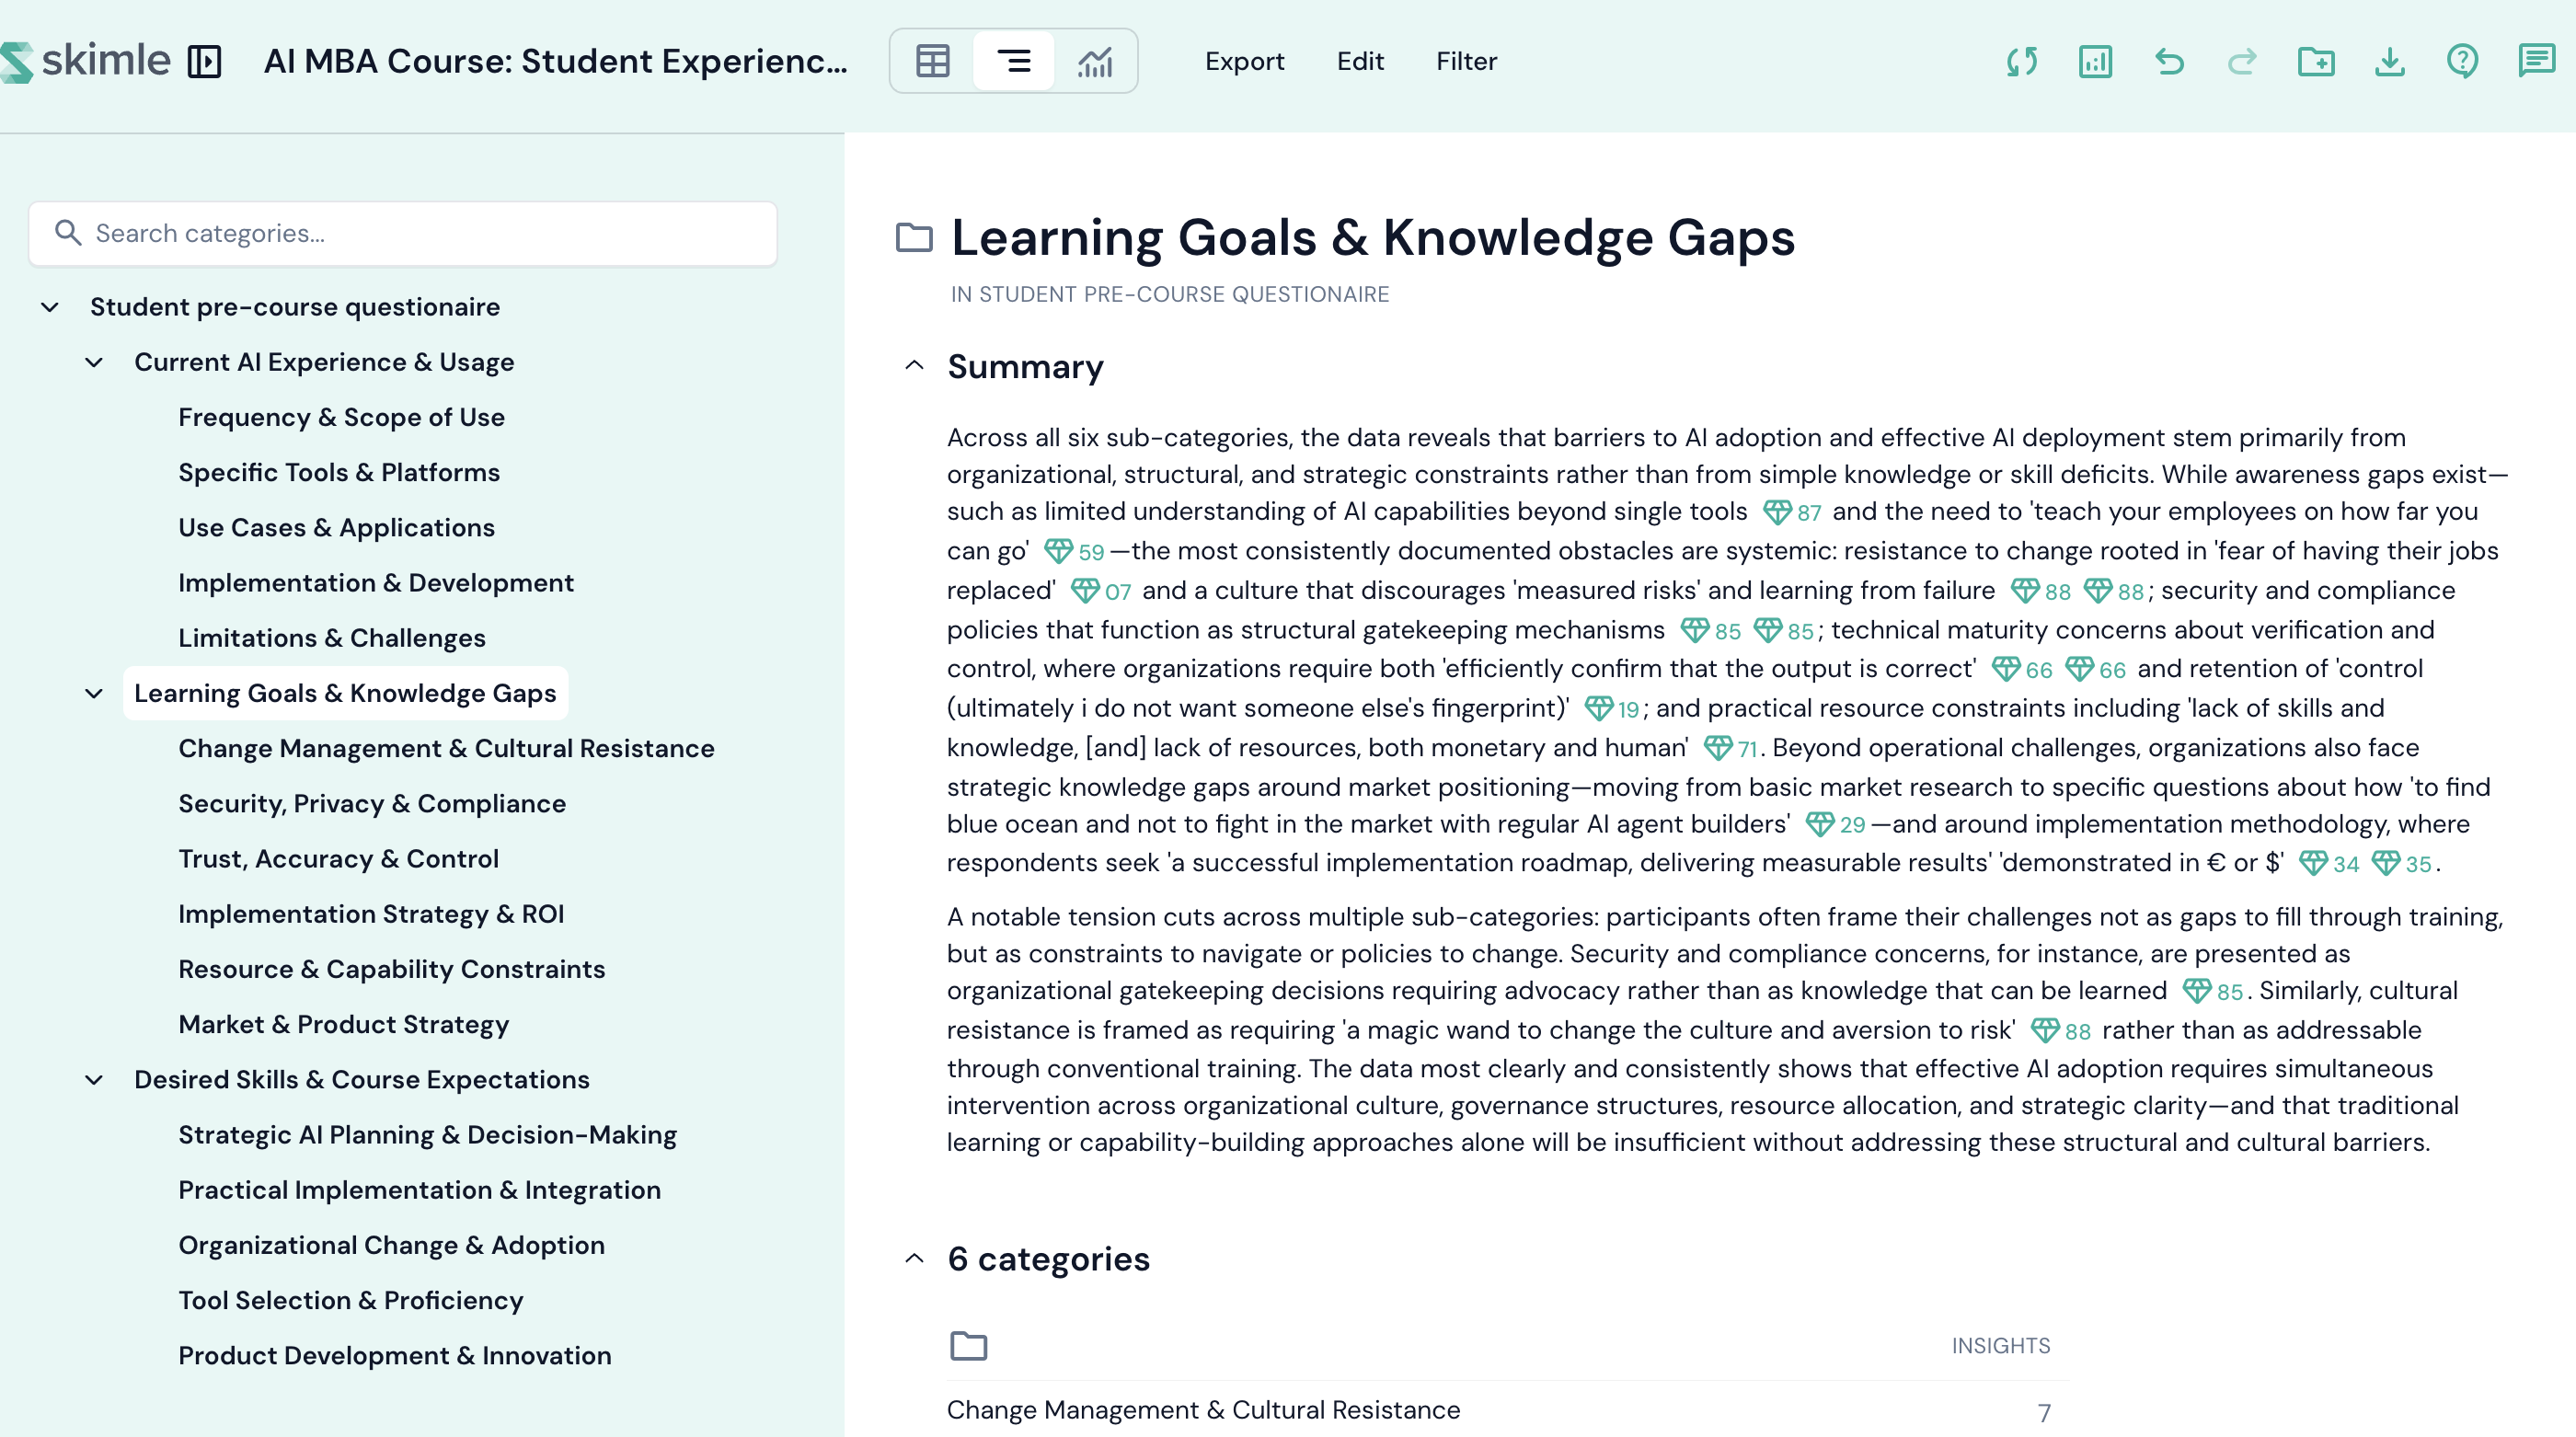Switch to the table grid view

click(932, 62)
